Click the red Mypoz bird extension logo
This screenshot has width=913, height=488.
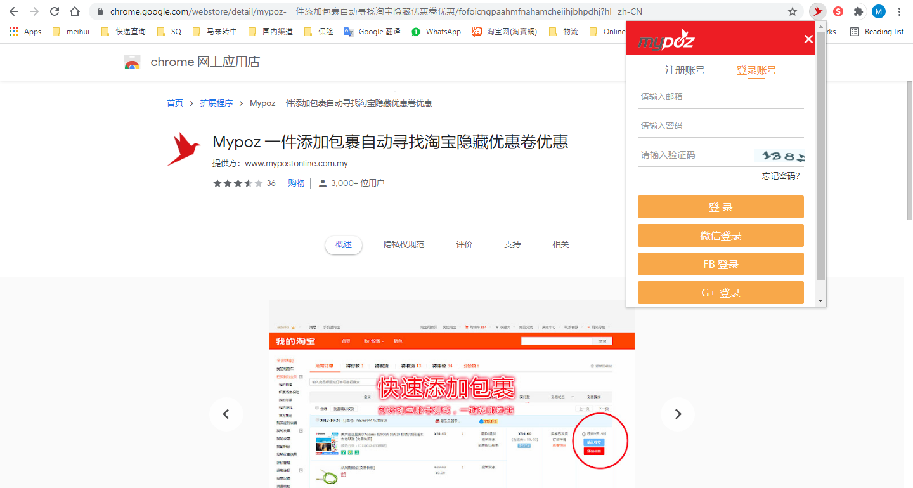point(183,149)
